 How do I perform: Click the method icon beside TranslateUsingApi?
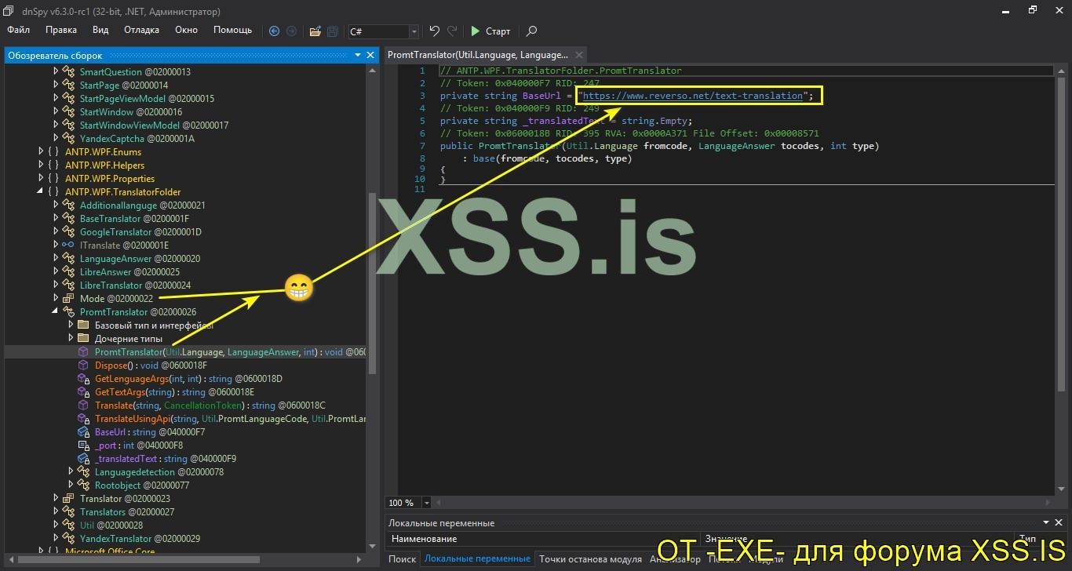[83, 419]
